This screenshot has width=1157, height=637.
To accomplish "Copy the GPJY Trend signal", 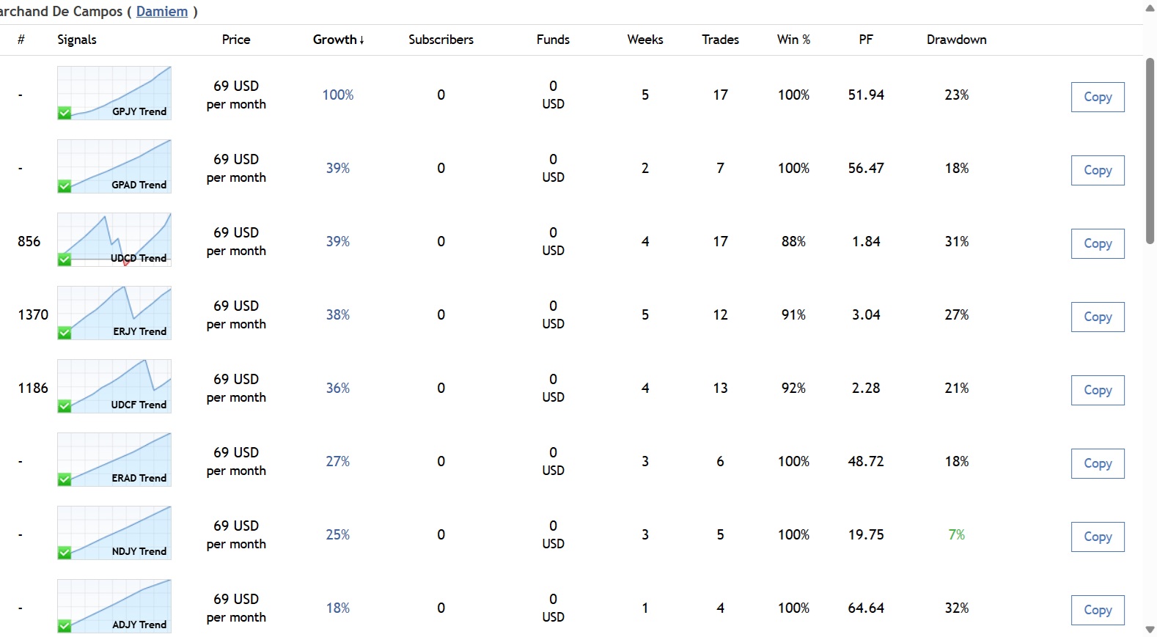I will coord(1098,97).
